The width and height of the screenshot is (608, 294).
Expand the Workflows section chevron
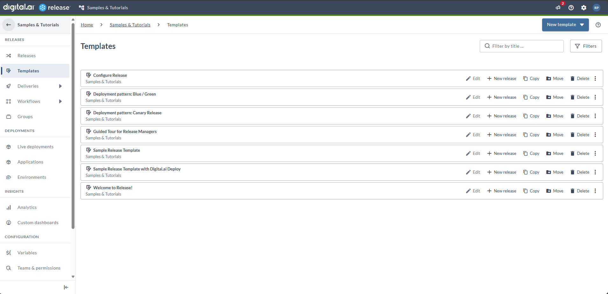click(x=60, y=101)
